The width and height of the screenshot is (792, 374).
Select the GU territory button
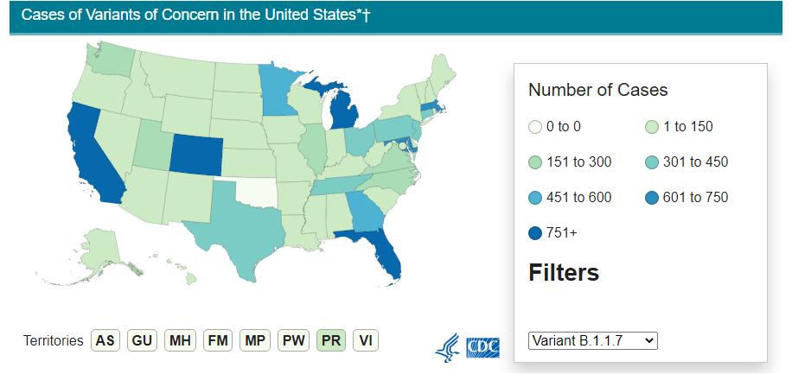(x=143, y=340)
